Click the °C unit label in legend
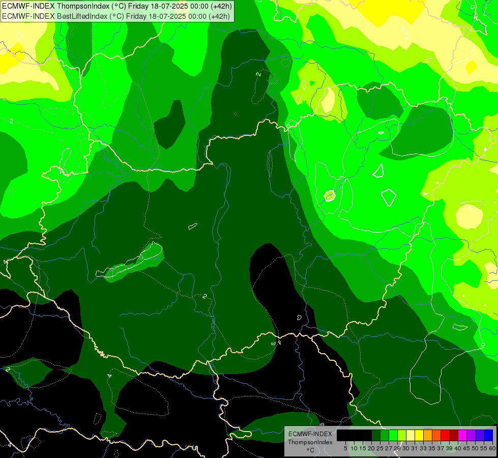Screen dimensions: 498x458 (x=310, y=450)
